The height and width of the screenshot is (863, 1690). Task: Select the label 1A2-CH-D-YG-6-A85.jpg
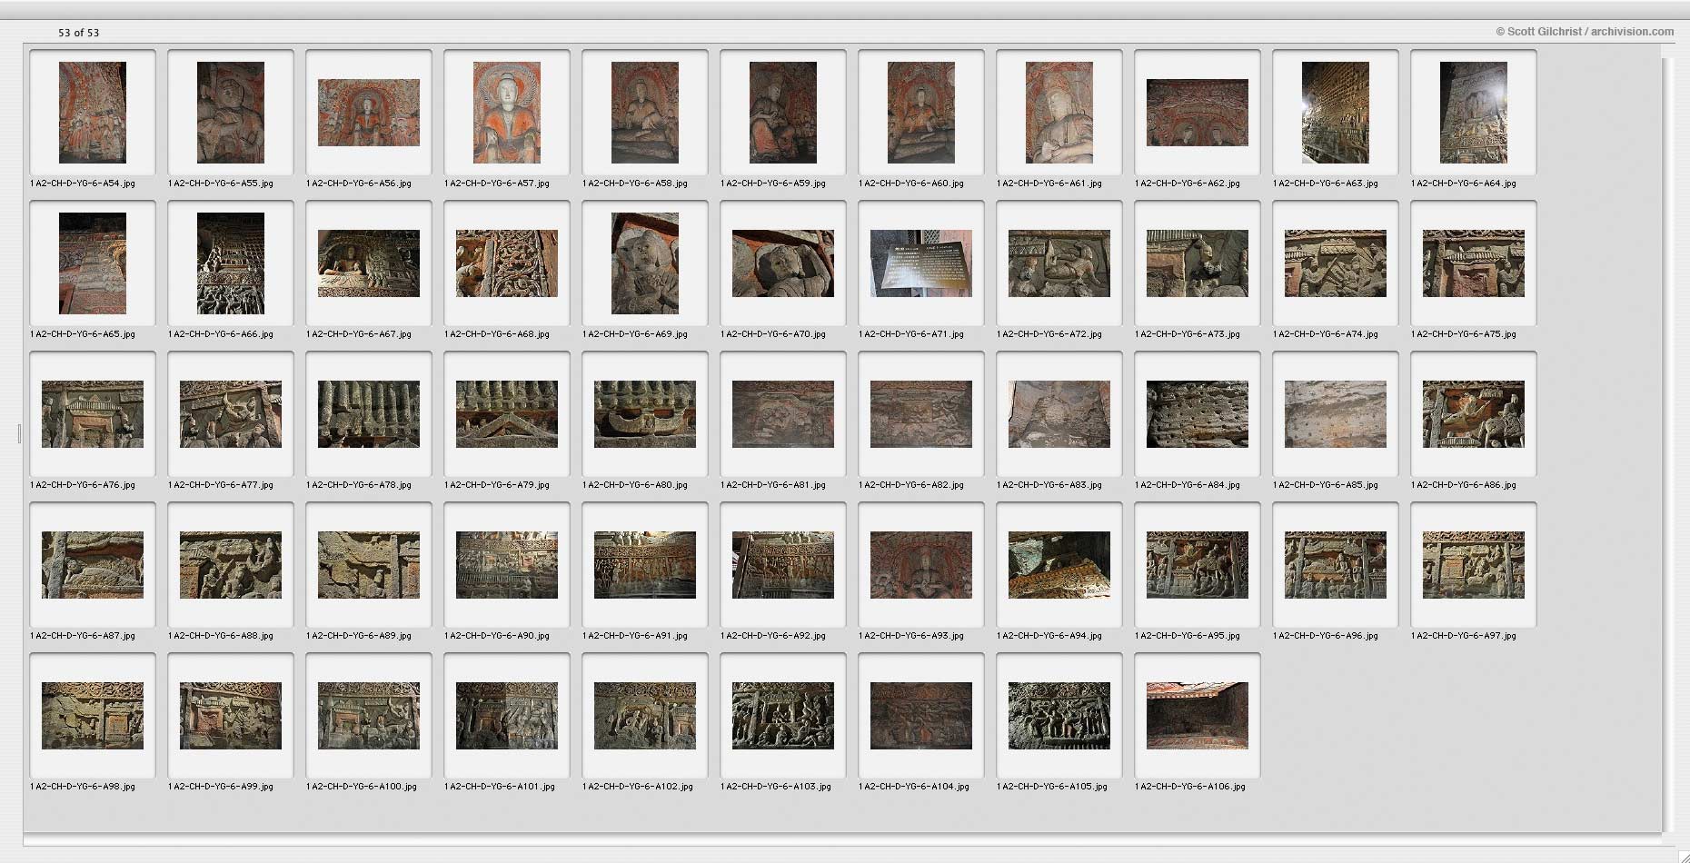[x=1326, y=485]
